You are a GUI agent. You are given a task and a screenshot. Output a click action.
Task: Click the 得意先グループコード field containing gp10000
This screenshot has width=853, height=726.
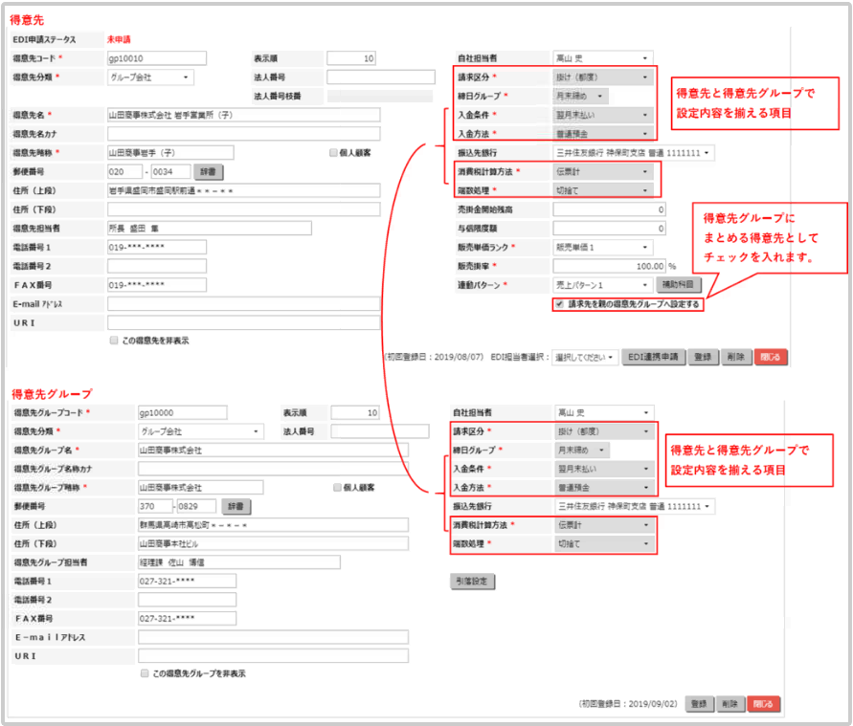pos(182,413)
